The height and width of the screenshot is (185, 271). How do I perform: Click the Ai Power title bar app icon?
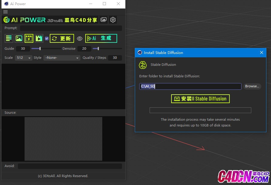point(6,4)
